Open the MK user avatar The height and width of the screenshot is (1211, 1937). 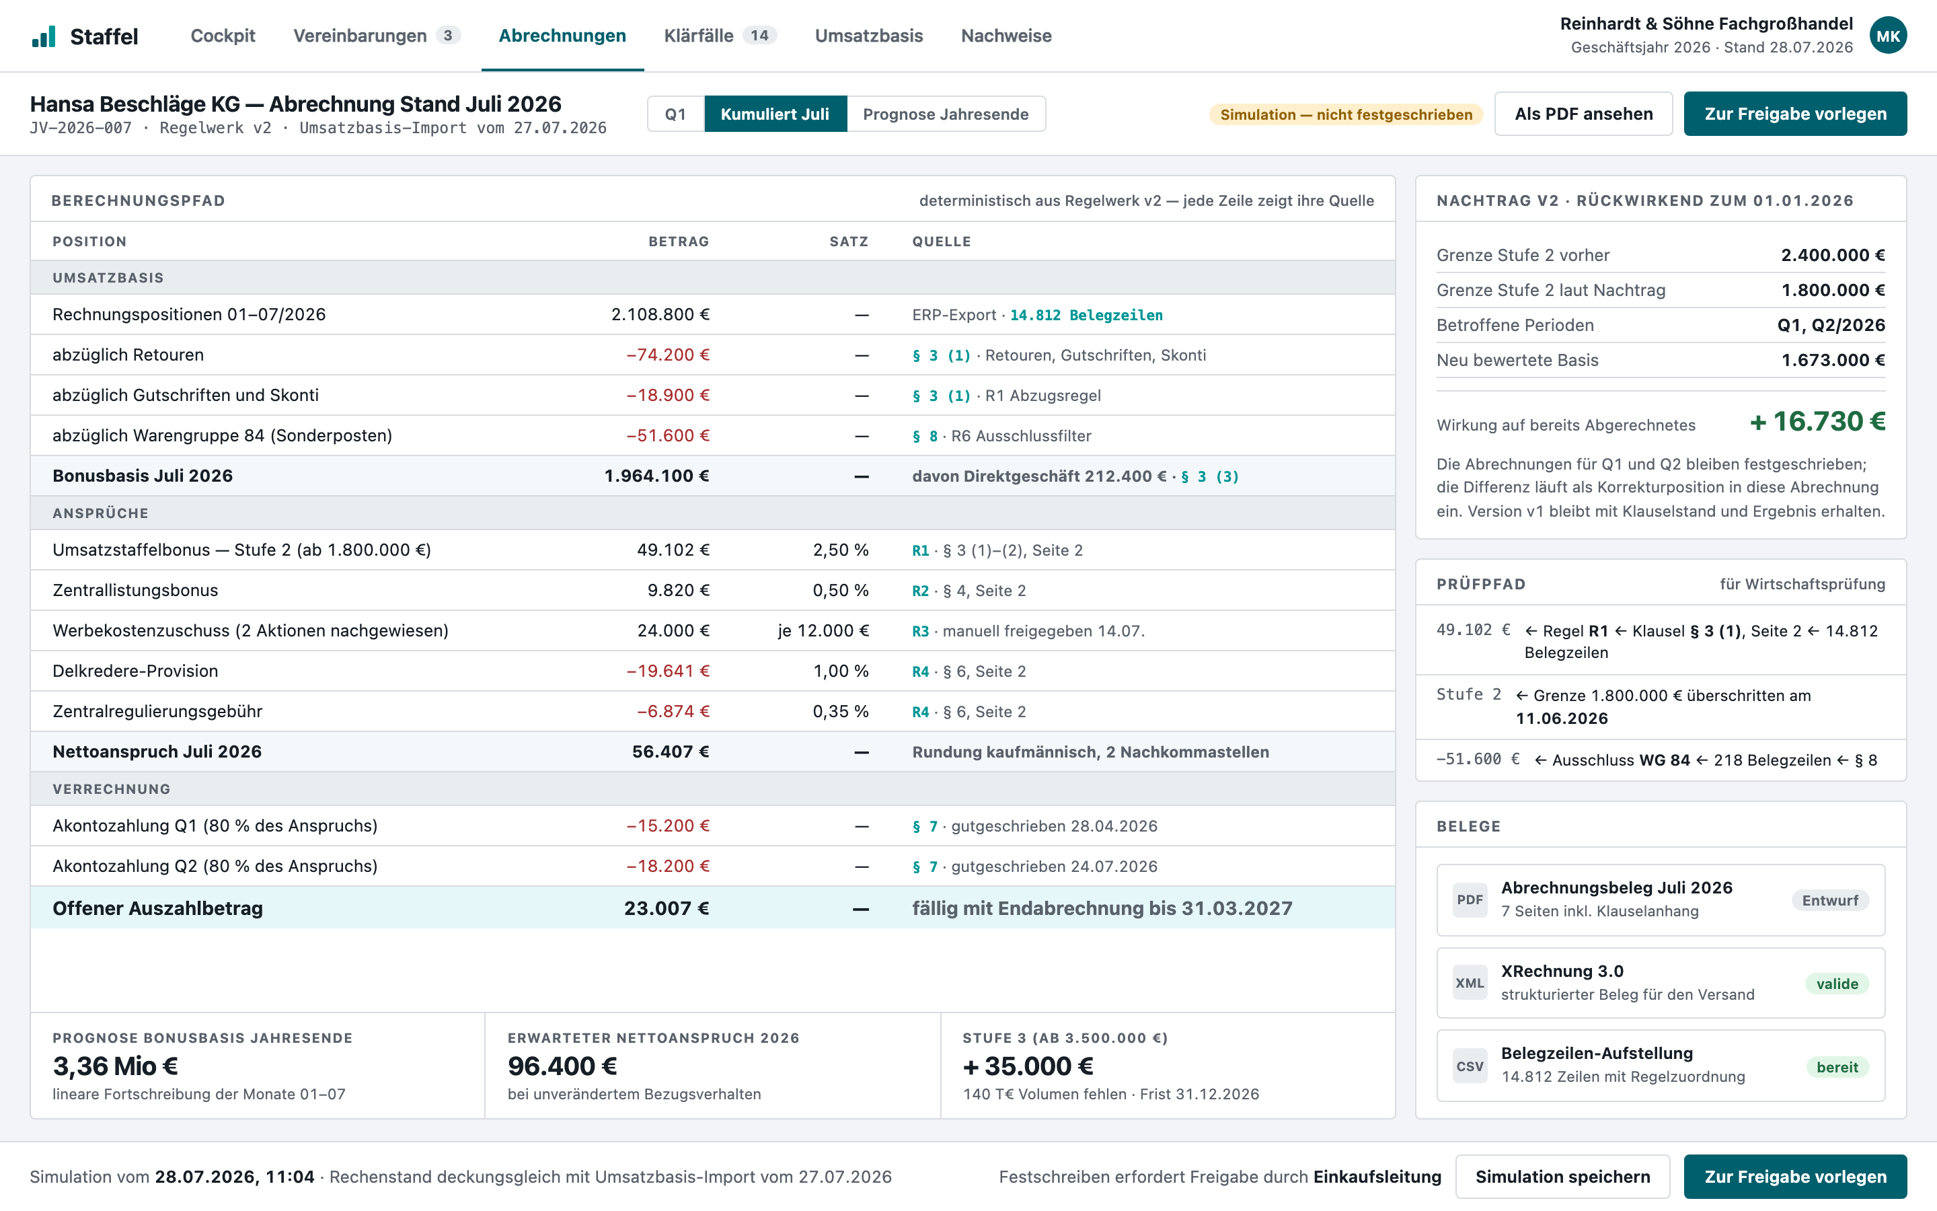[1887, 36]
